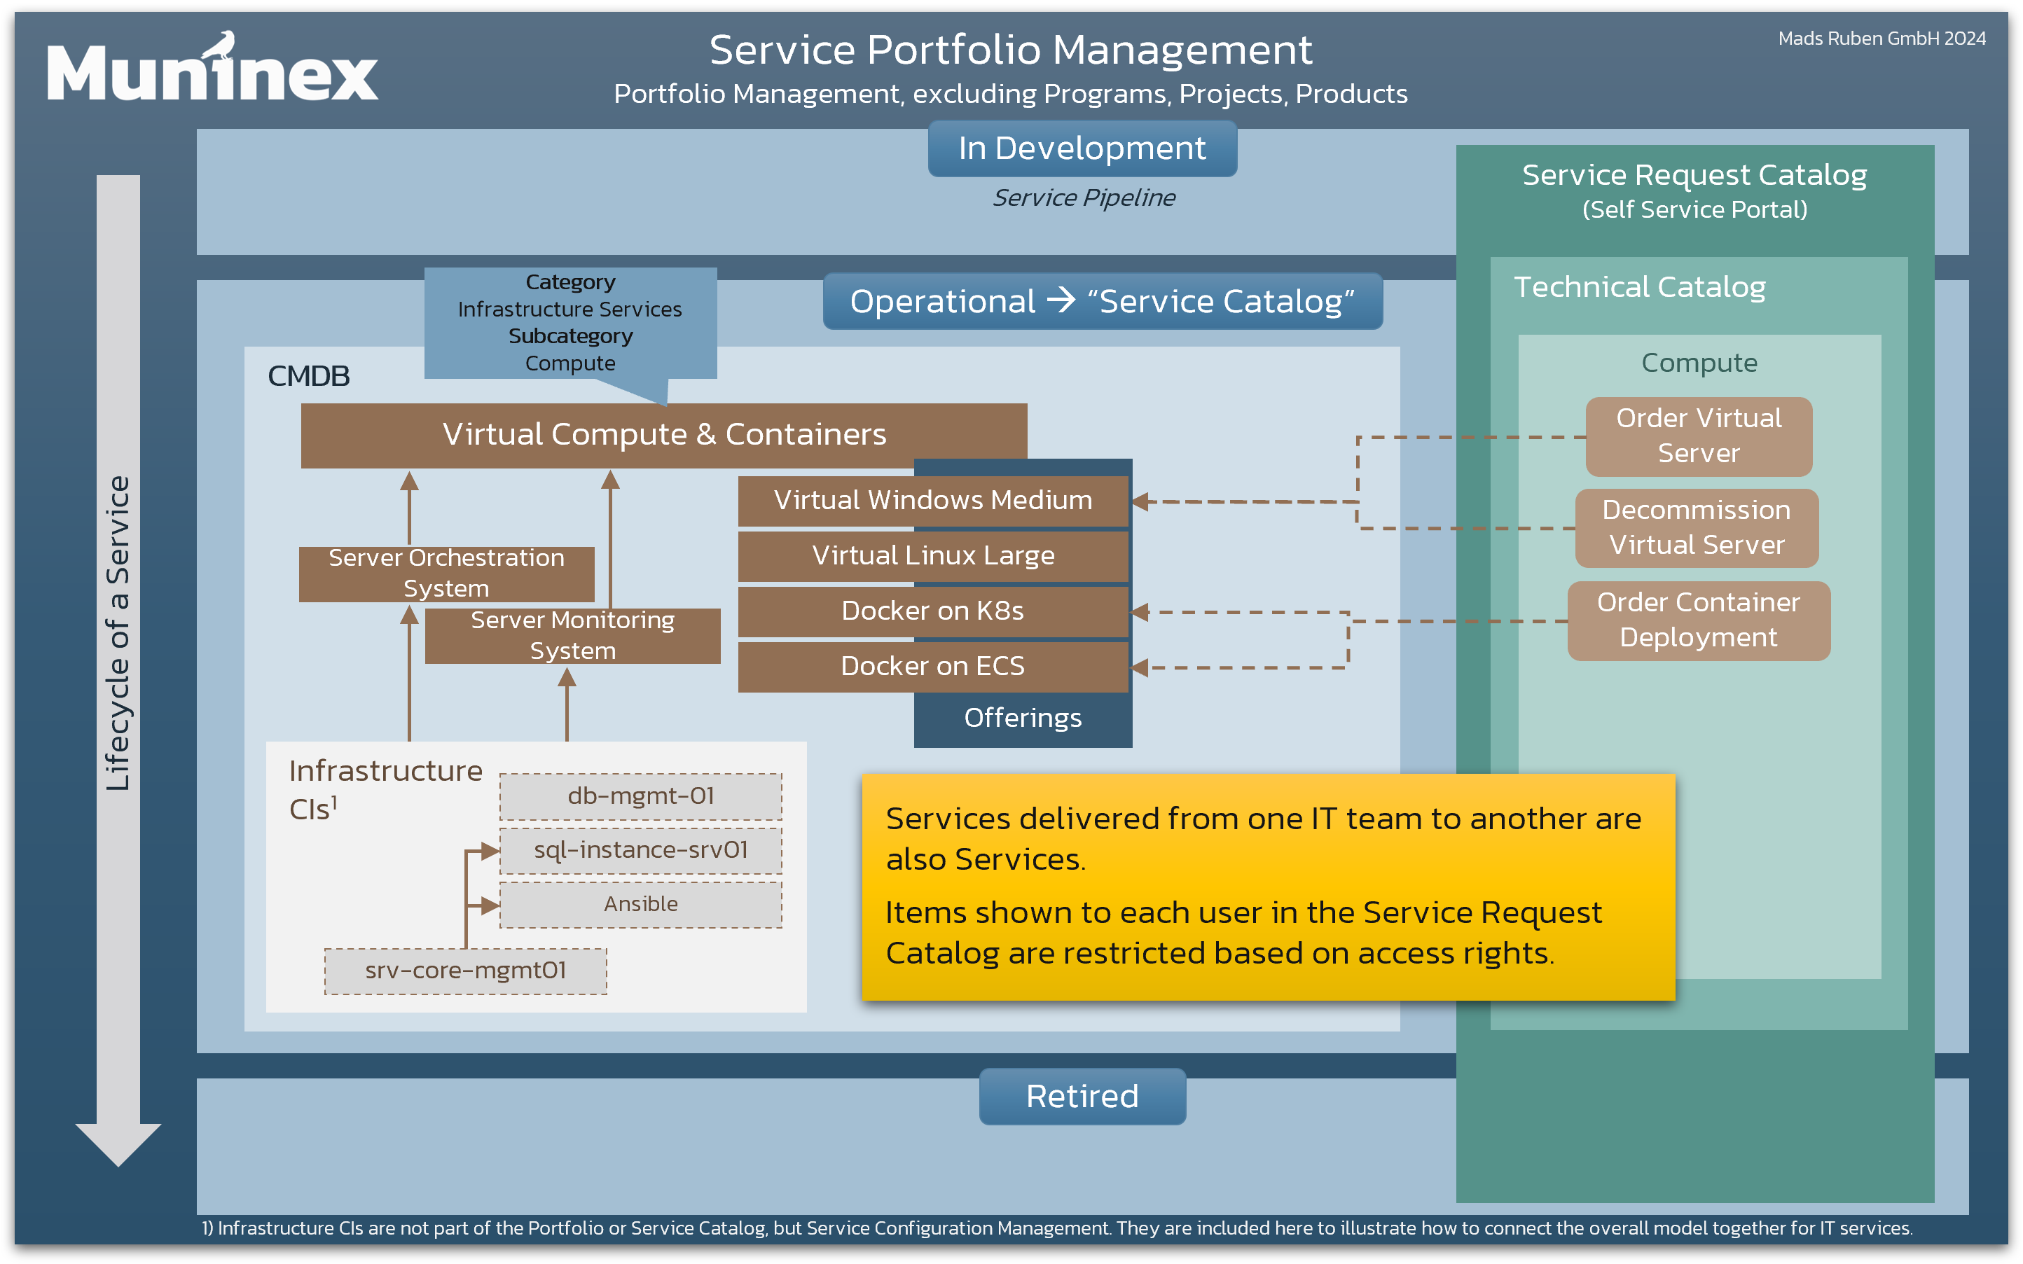
Task: Click the Offerings label
Action: pos(1023,718)
